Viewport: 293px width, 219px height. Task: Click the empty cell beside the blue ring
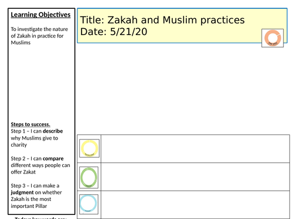click(x=195, y=205)
